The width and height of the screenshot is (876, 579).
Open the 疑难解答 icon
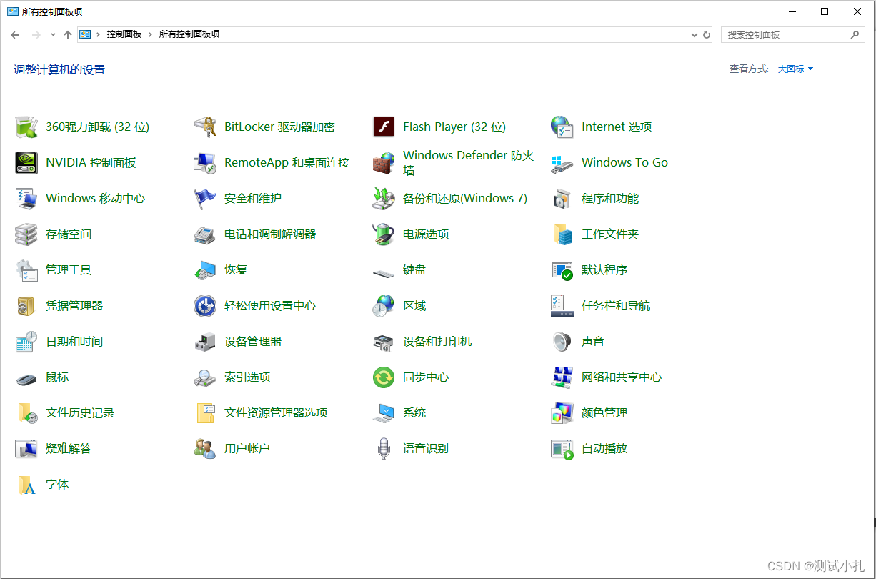tap(26, 448)
